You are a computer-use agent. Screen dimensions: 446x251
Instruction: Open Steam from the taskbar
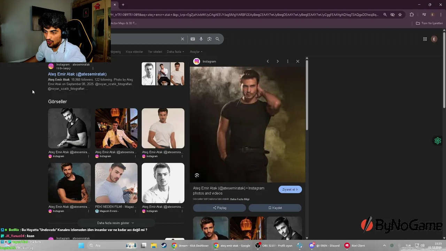point(164,245)
